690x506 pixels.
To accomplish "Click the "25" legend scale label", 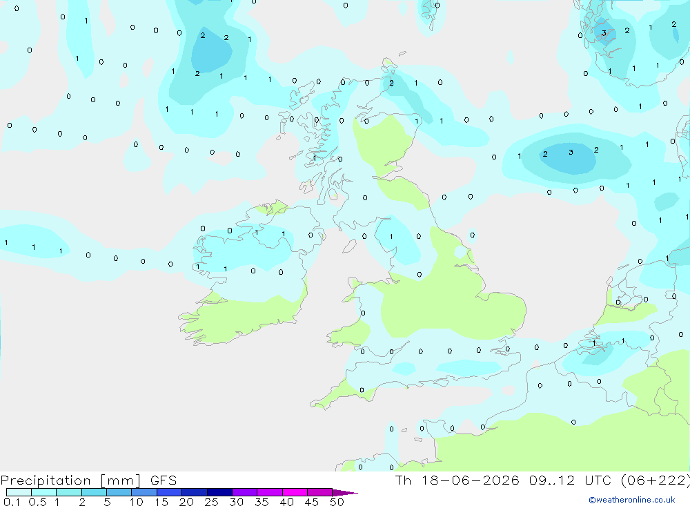I will pyautogui.click(x=211, y=502).
